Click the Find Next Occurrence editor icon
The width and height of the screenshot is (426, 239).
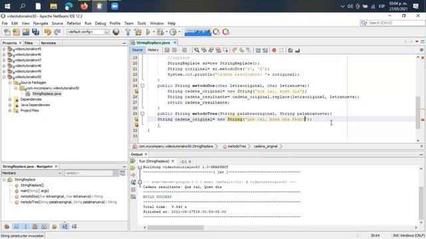(x=211, y=50)
